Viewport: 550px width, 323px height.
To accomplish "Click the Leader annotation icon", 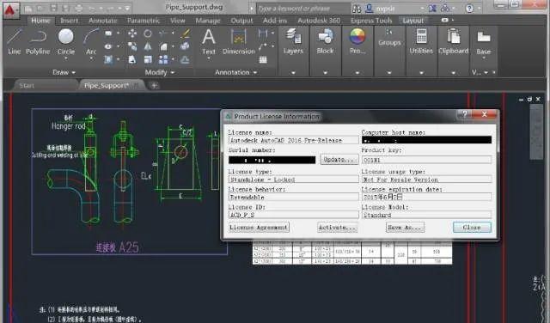I will [x=263, y=46].
